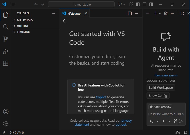
Task: Toggle the primary side bar
Action: click(138, 4)
